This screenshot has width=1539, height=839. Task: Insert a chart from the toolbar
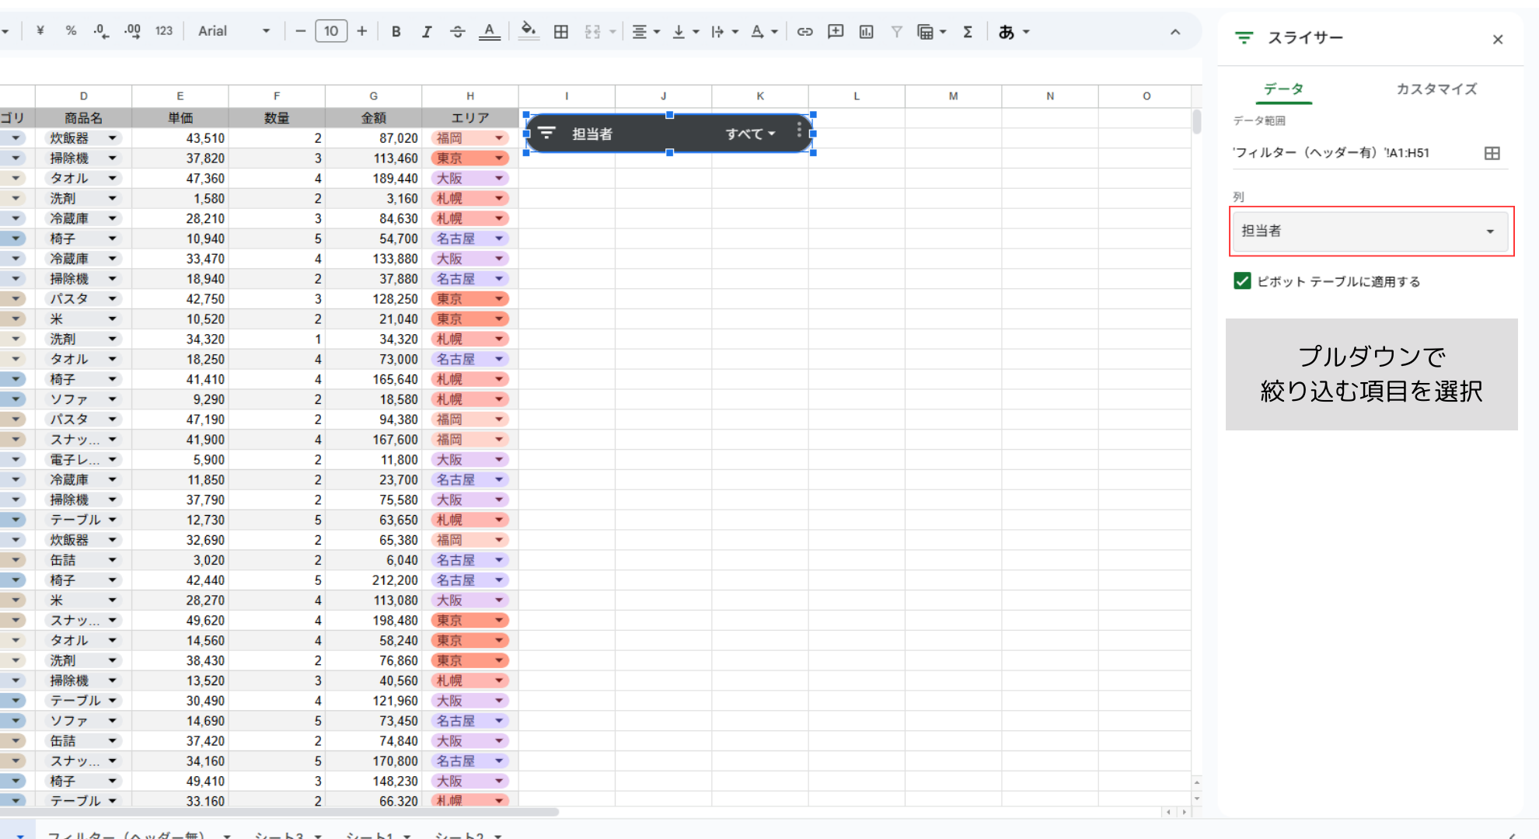coord(866,32)
